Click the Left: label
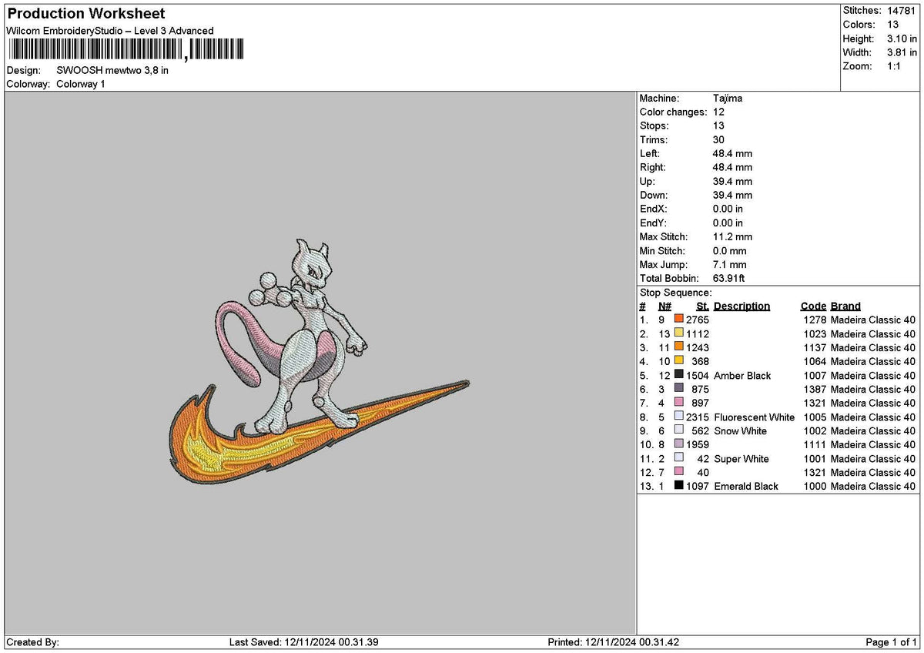 [x=651, y=154]
